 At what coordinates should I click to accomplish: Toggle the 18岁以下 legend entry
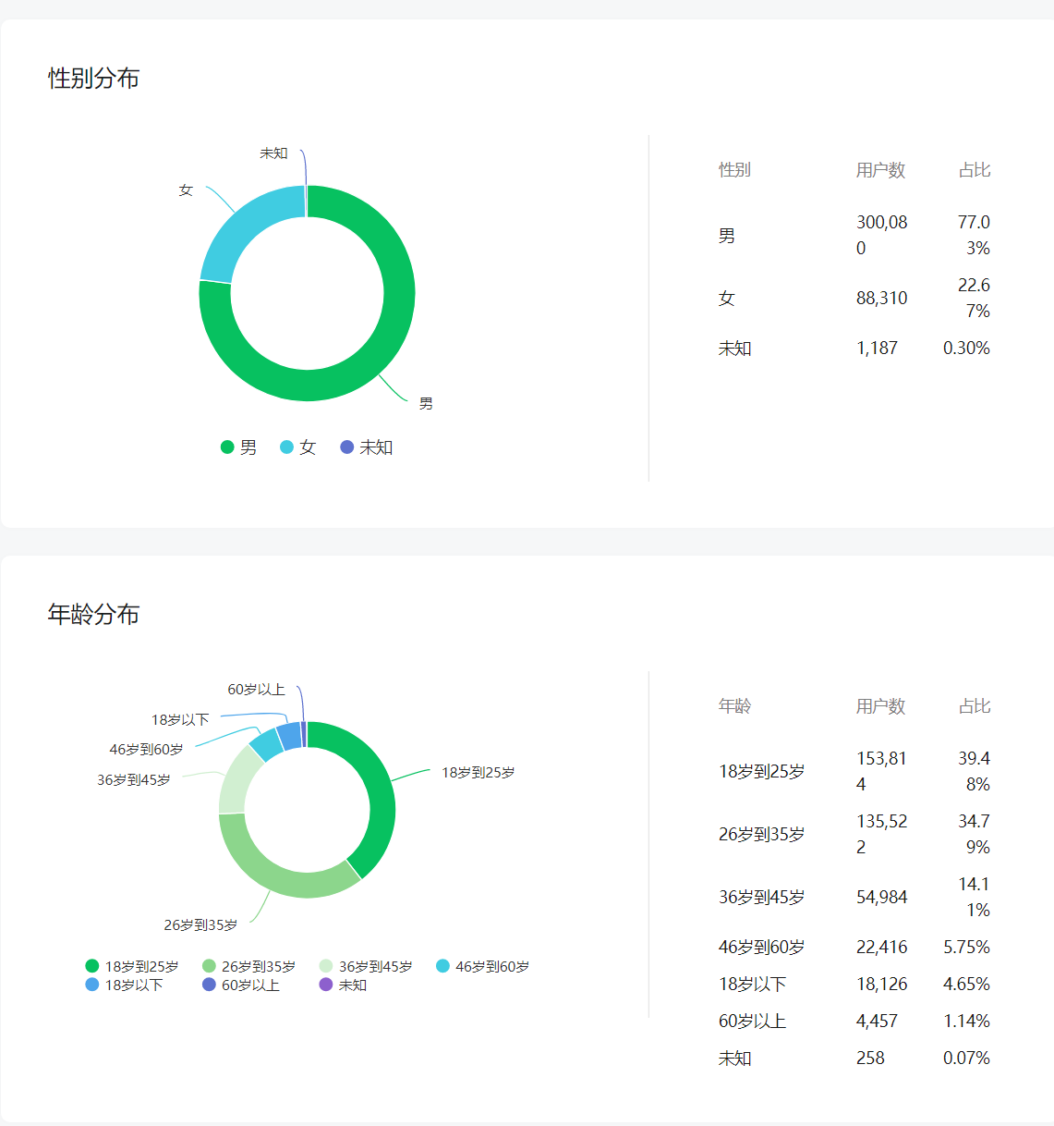click(x=125, y=985)
